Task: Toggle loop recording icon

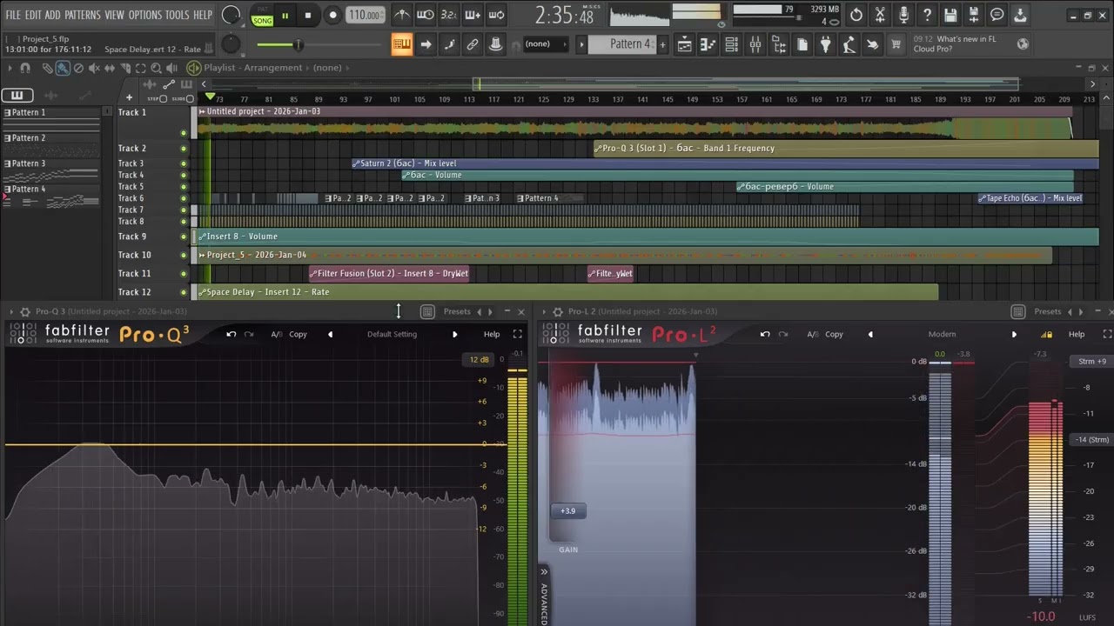Action: click(496, 15)
